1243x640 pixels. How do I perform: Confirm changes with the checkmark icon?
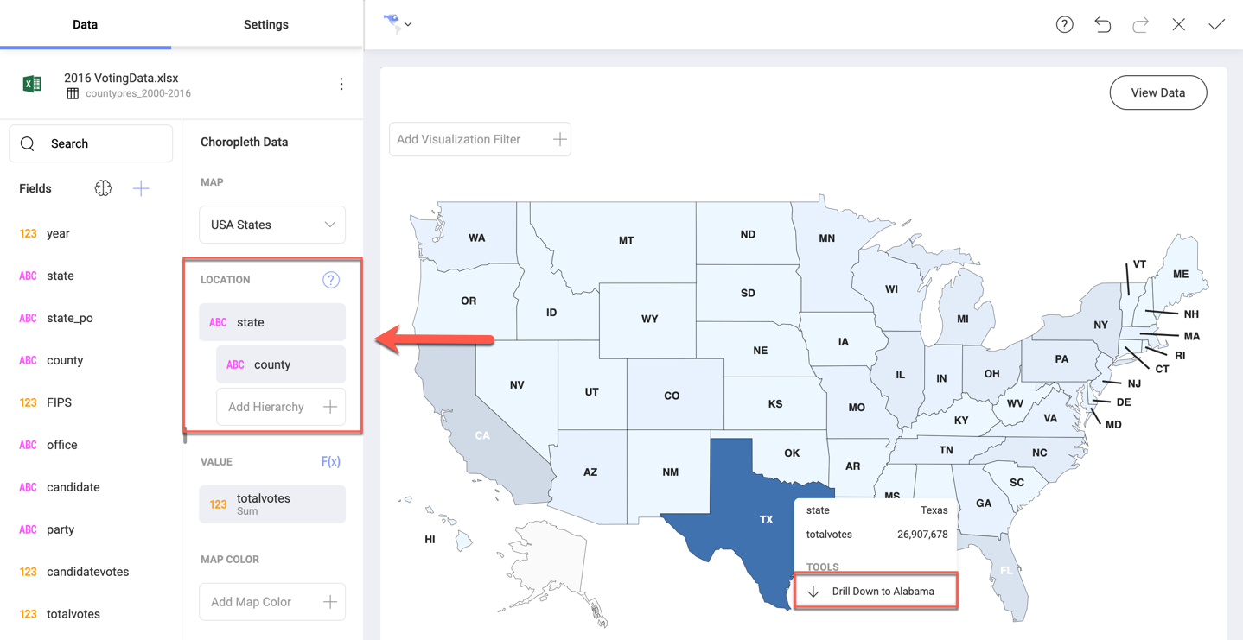(1216, 24)
